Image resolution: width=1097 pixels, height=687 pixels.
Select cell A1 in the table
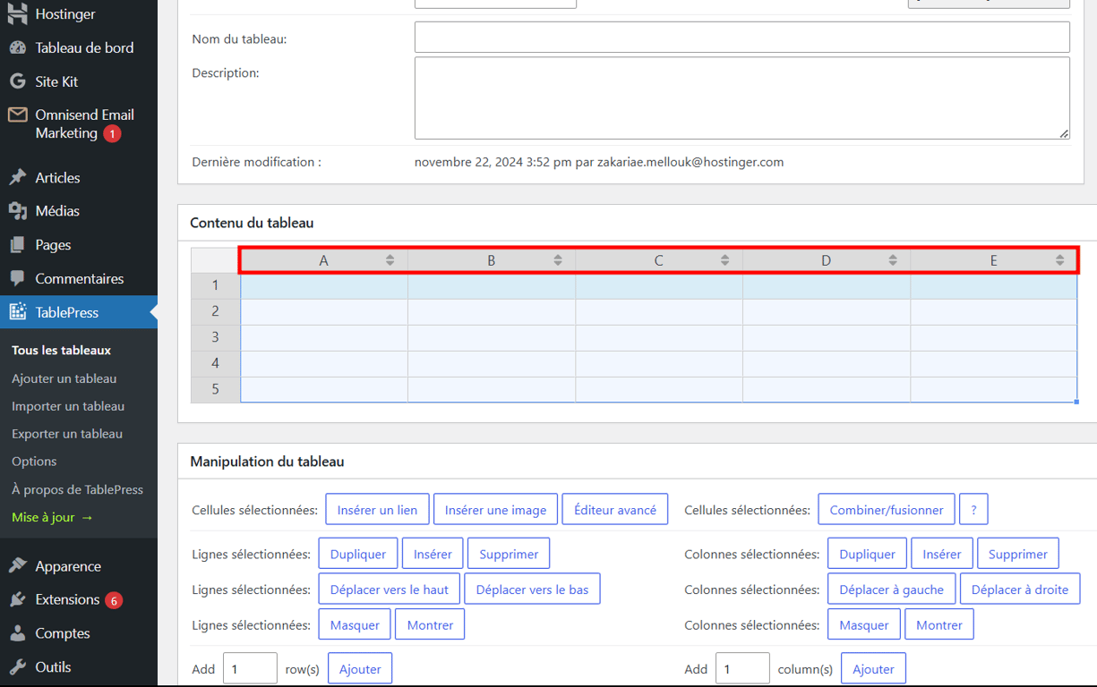tap(324, 285)
